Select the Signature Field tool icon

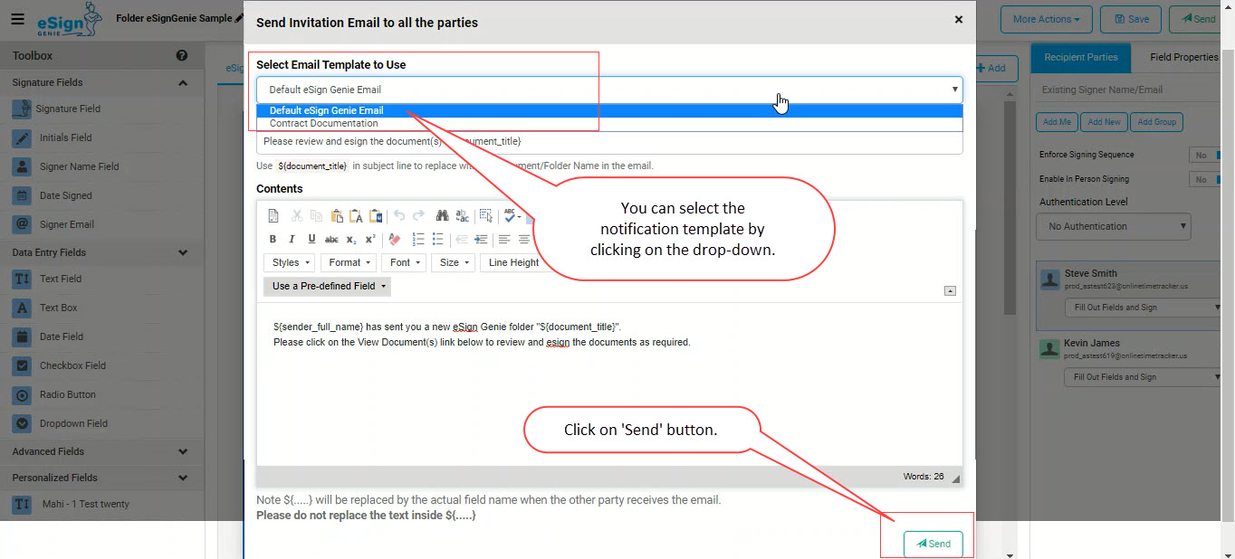click(x=22, y=109)
